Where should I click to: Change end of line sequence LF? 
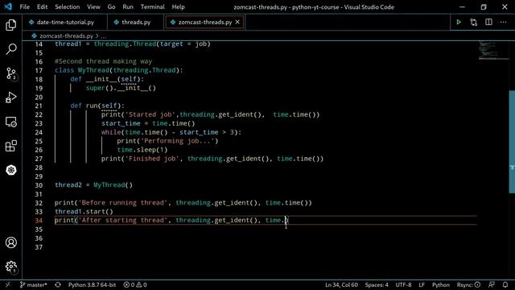coord(422,284)
